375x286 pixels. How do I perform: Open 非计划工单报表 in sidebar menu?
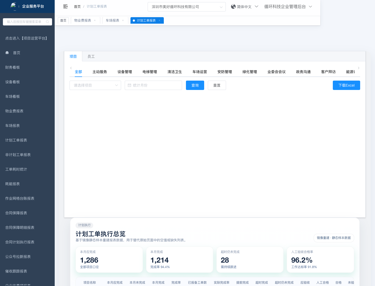[18, 155]
